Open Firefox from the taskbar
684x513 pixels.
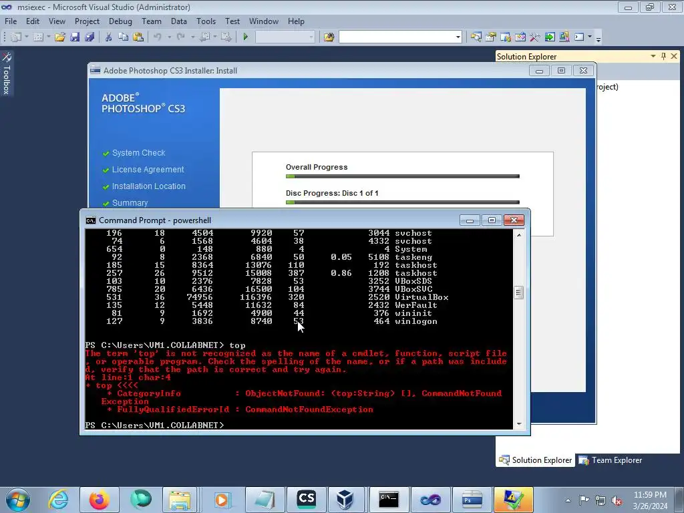point(99,500)
